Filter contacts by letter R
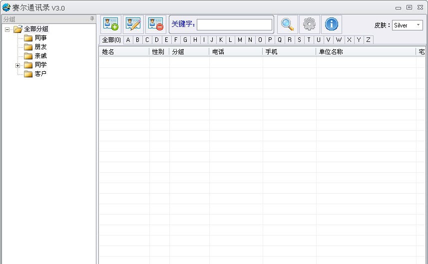The width and height of the screenshot is (428, 264). point(290,40)
